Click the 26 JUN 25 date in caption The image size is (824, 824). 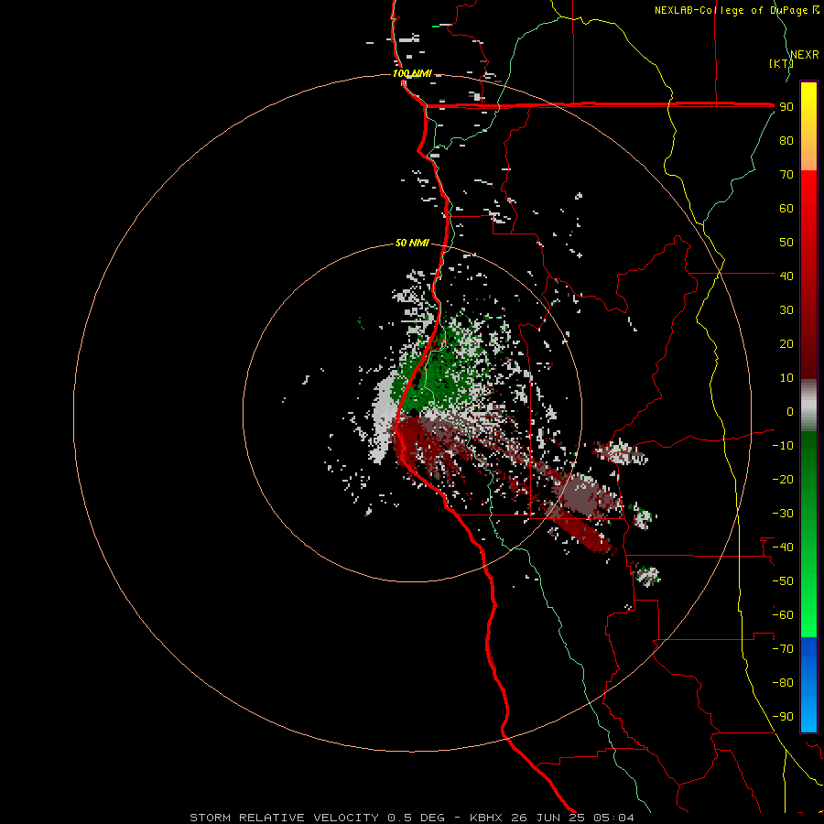tap(548, 818)
